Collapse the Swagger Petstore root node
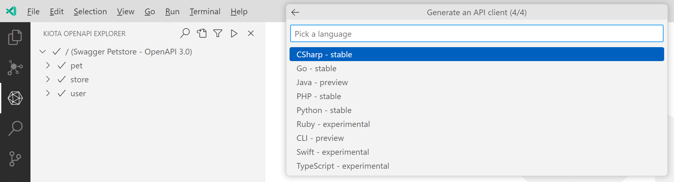 click(43, 52)
